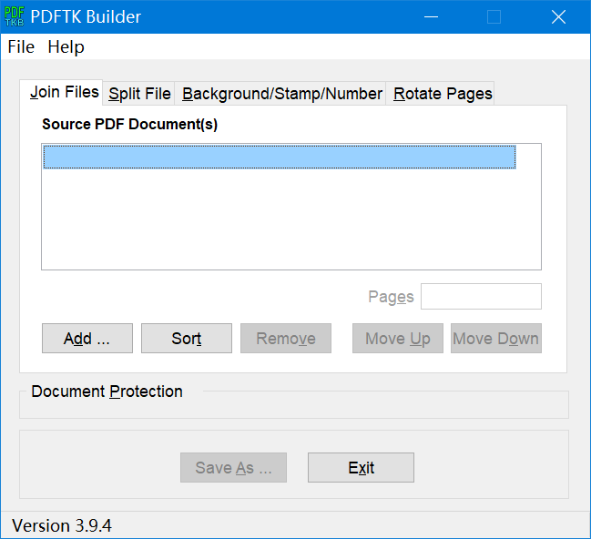Click the Source PDF Document(s) heading
The height and width of the screenshot is (539, 591).
[x=129, y=124]
